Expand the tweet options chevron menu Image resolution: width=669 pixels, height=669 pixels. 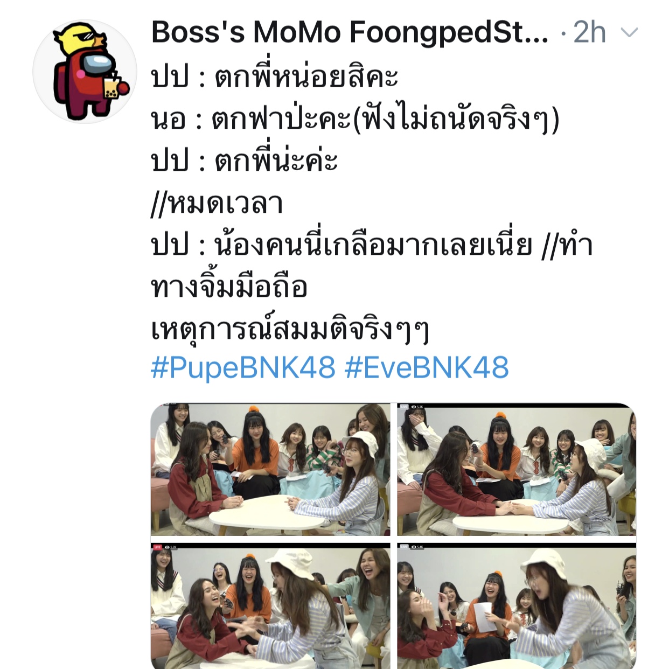point(629,33)
